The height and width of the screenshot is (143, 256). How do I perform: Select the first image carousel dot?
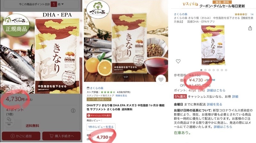201,70
